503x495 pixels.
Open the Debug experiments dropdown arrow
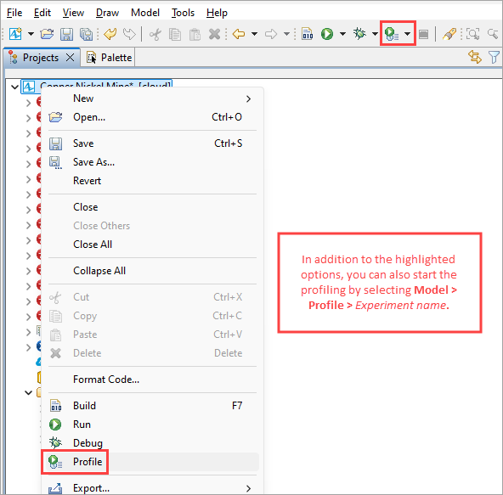(375, 34)
